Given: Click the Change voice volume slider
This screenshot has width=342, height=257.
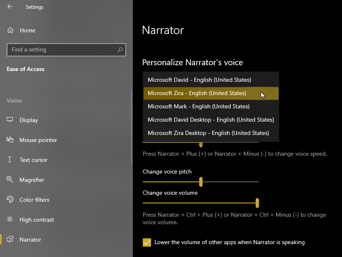Looking at the screenshot, I should click(x=200, y=203).
